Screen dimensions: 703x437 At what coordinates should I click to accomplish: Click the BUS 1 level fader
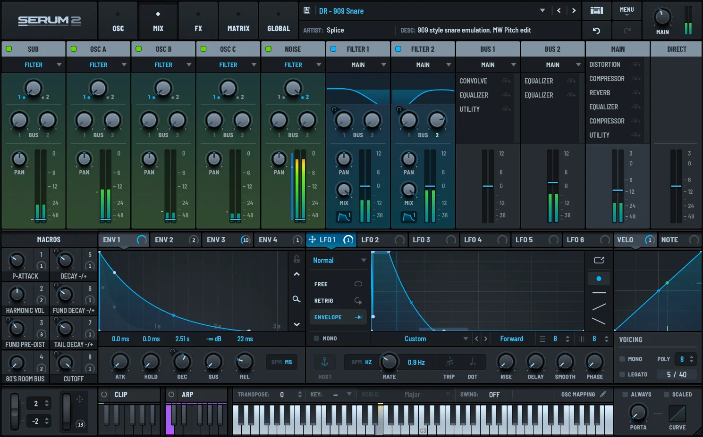[x=488, y=186]
